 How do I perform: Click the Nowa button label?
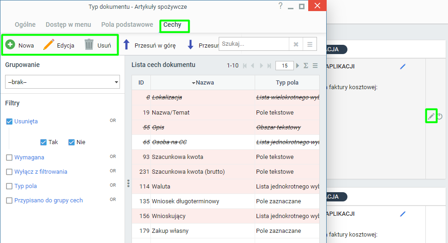tap(26, 46)
